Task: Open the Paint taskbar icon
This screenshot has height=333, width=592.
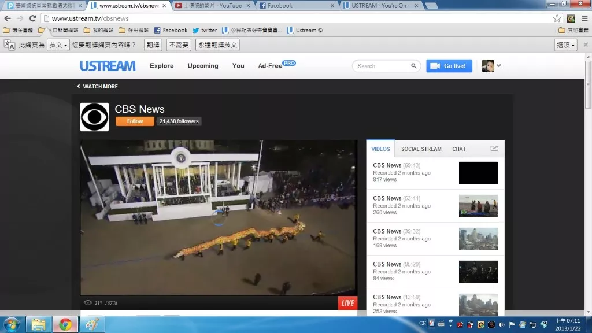Action: tap(92, 325)
